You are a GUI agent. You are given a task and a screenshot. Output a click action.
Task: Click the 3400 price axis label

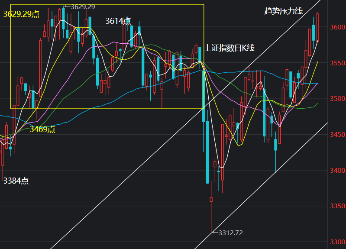(338, 171)
